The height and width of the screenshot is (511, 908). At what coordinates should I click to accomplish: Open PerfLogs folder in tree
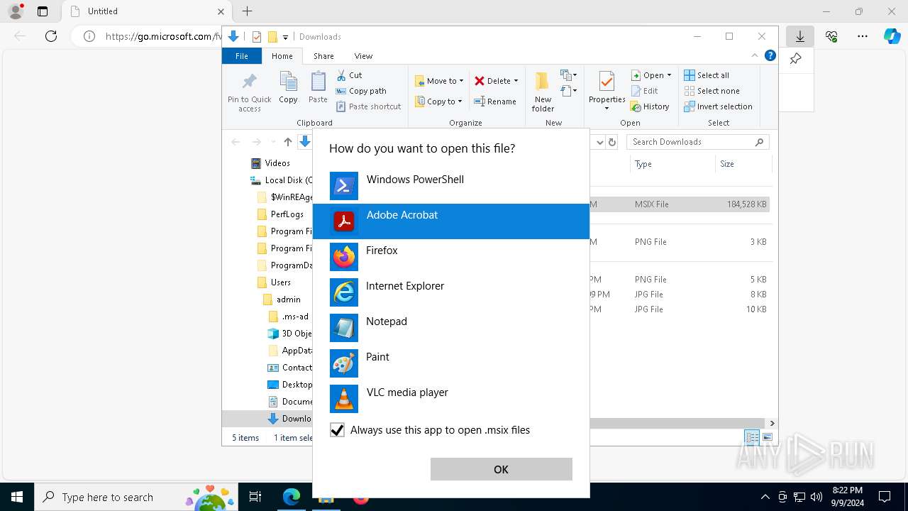point(280,214)
